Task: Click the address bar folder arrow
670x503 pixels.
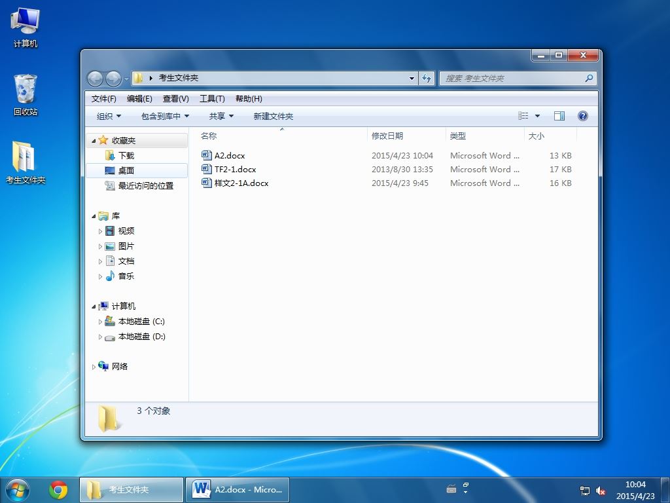Action: click(x=151, y=79)
